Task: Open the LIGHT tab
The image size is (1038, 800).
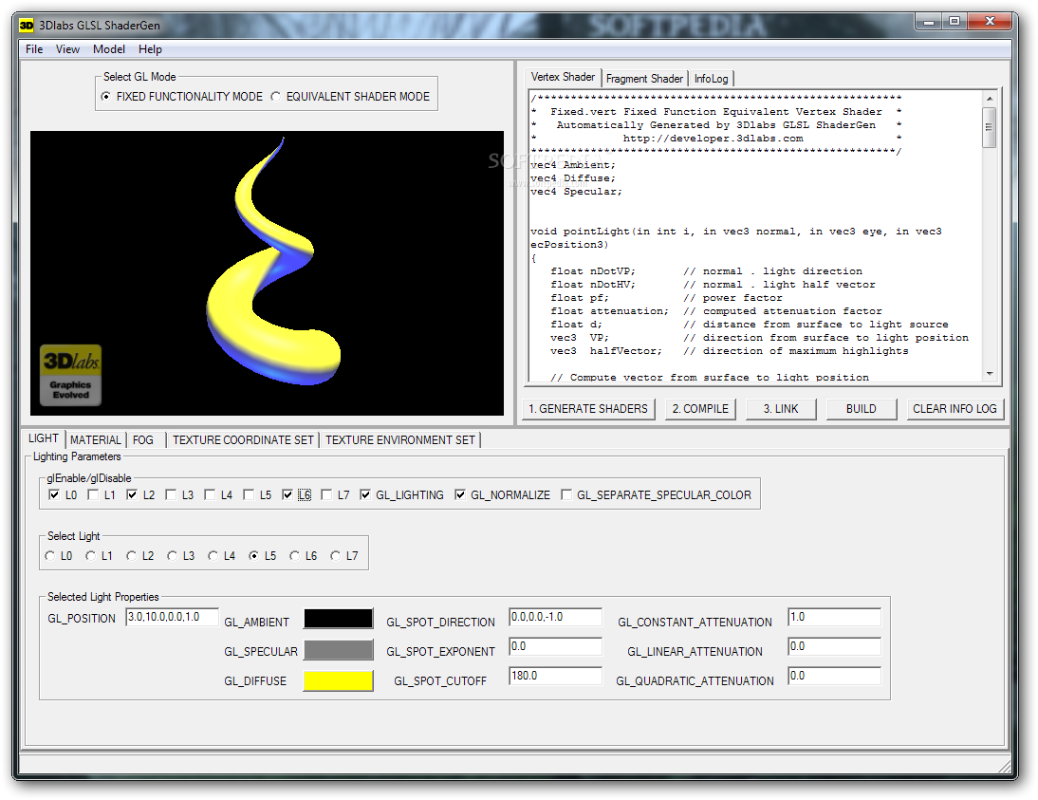Action: 44,438
